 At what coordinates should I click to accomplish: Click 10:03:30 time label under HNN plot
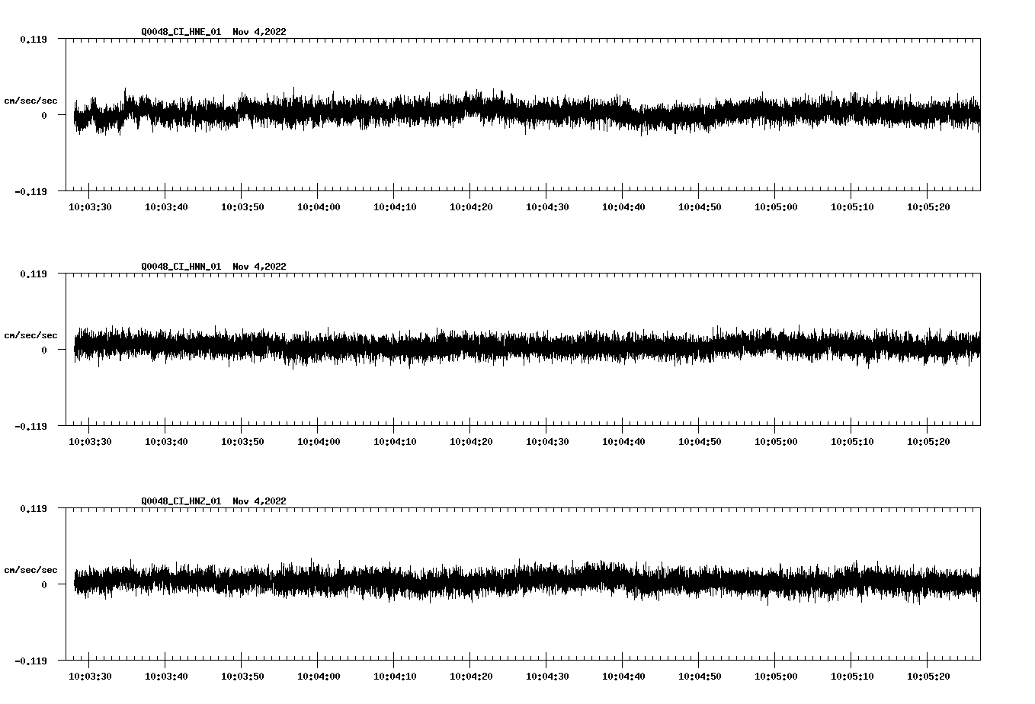point(90,442)
